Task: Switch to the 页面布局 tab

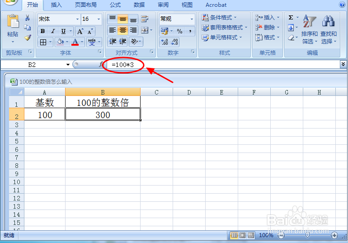Action: click(86, 5)
